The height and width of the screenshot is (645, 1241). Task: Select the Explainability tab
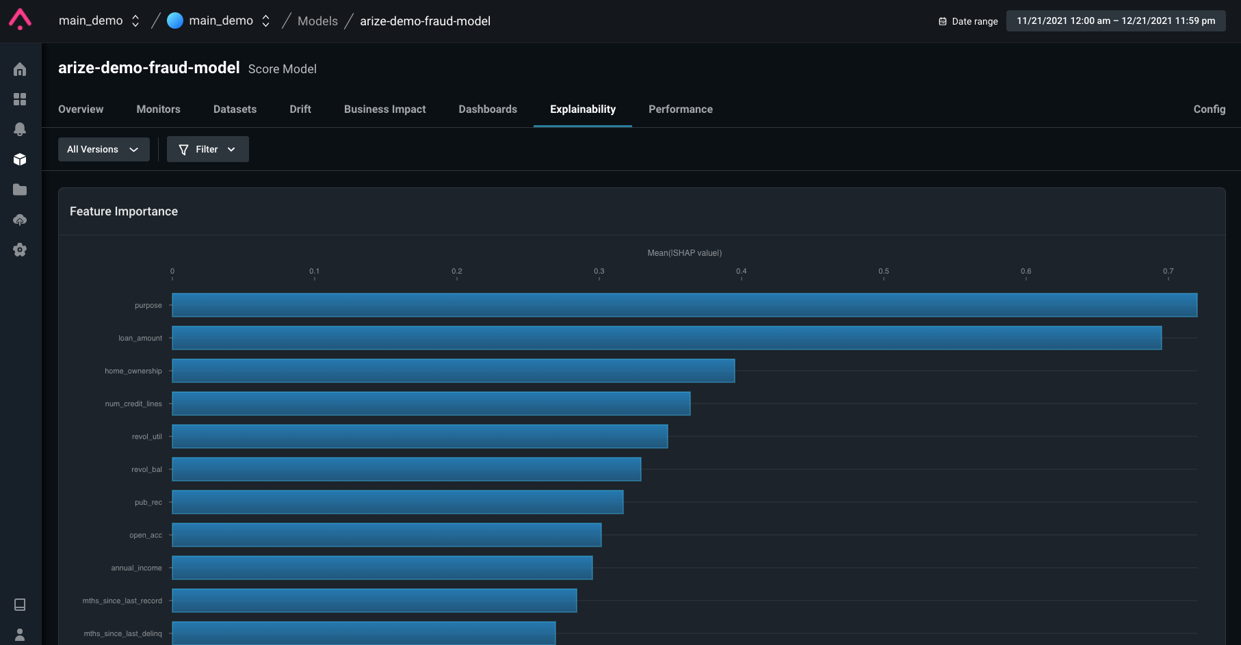coord(583,109)
